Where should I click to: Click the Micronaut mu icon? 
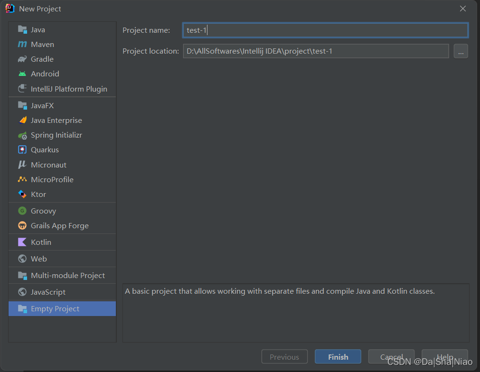click(22, 165)
